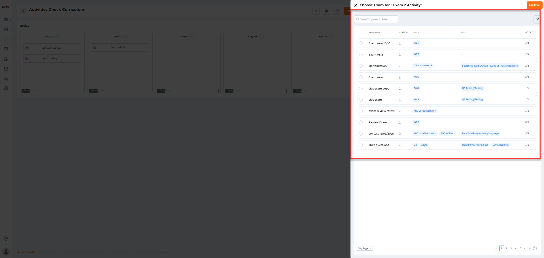Click the .NET skill chip on Review Exam
544x258 pixels.
416,122
